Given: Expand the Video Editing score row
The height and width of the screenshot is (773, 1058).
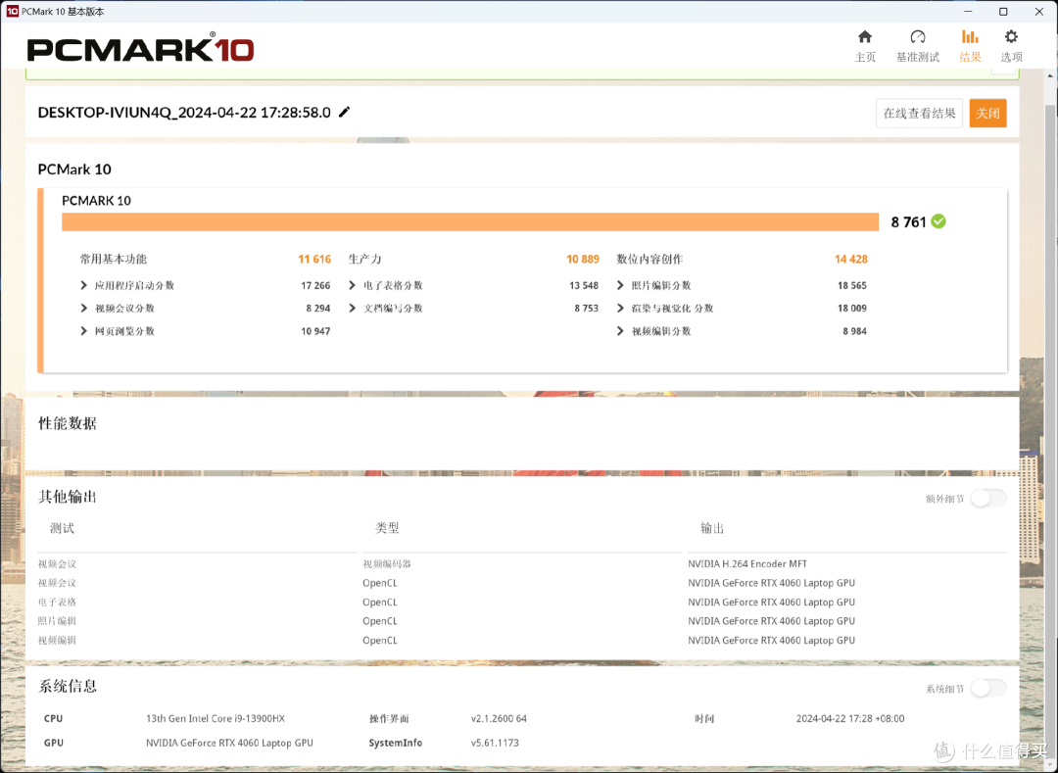Looking at the screenshot, I should [621, 331].
